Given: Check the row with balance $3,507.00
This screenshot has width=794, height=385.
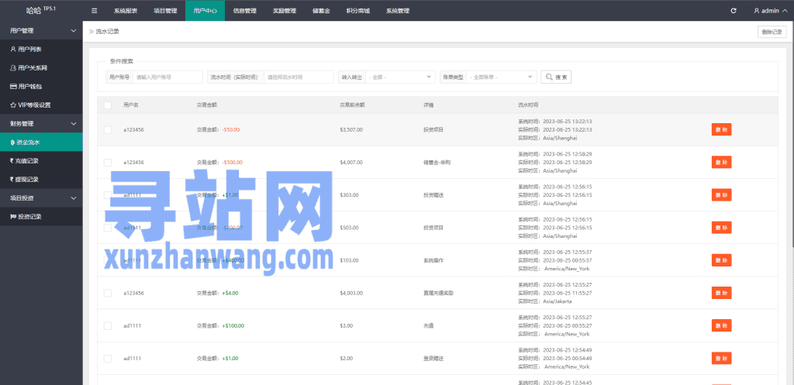Looking at the screenshot, I should point(107,129).
